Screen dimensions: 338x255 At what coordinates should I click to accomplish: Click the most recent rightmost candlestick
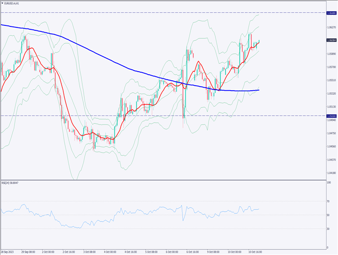tap(259, 42)
